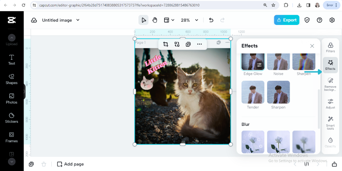Click the Add page button
The width and height of the screenshot is (342, 171).
[70, 164]
